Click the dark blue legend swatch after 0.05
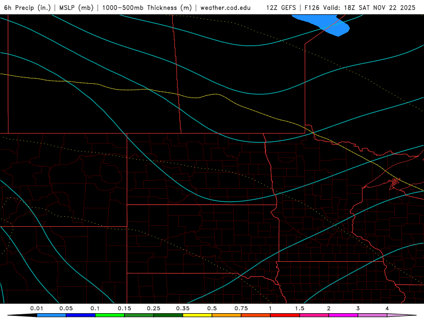 click(81, 315)
